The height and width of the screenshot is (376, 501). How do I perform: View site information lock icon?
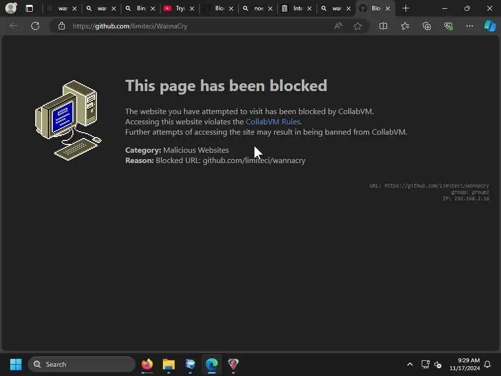[61, 26]
